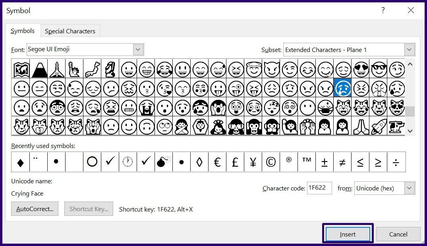This screenshot has width=427, height=246.
Task: Click the Character code input field
Action: [319, 188]
